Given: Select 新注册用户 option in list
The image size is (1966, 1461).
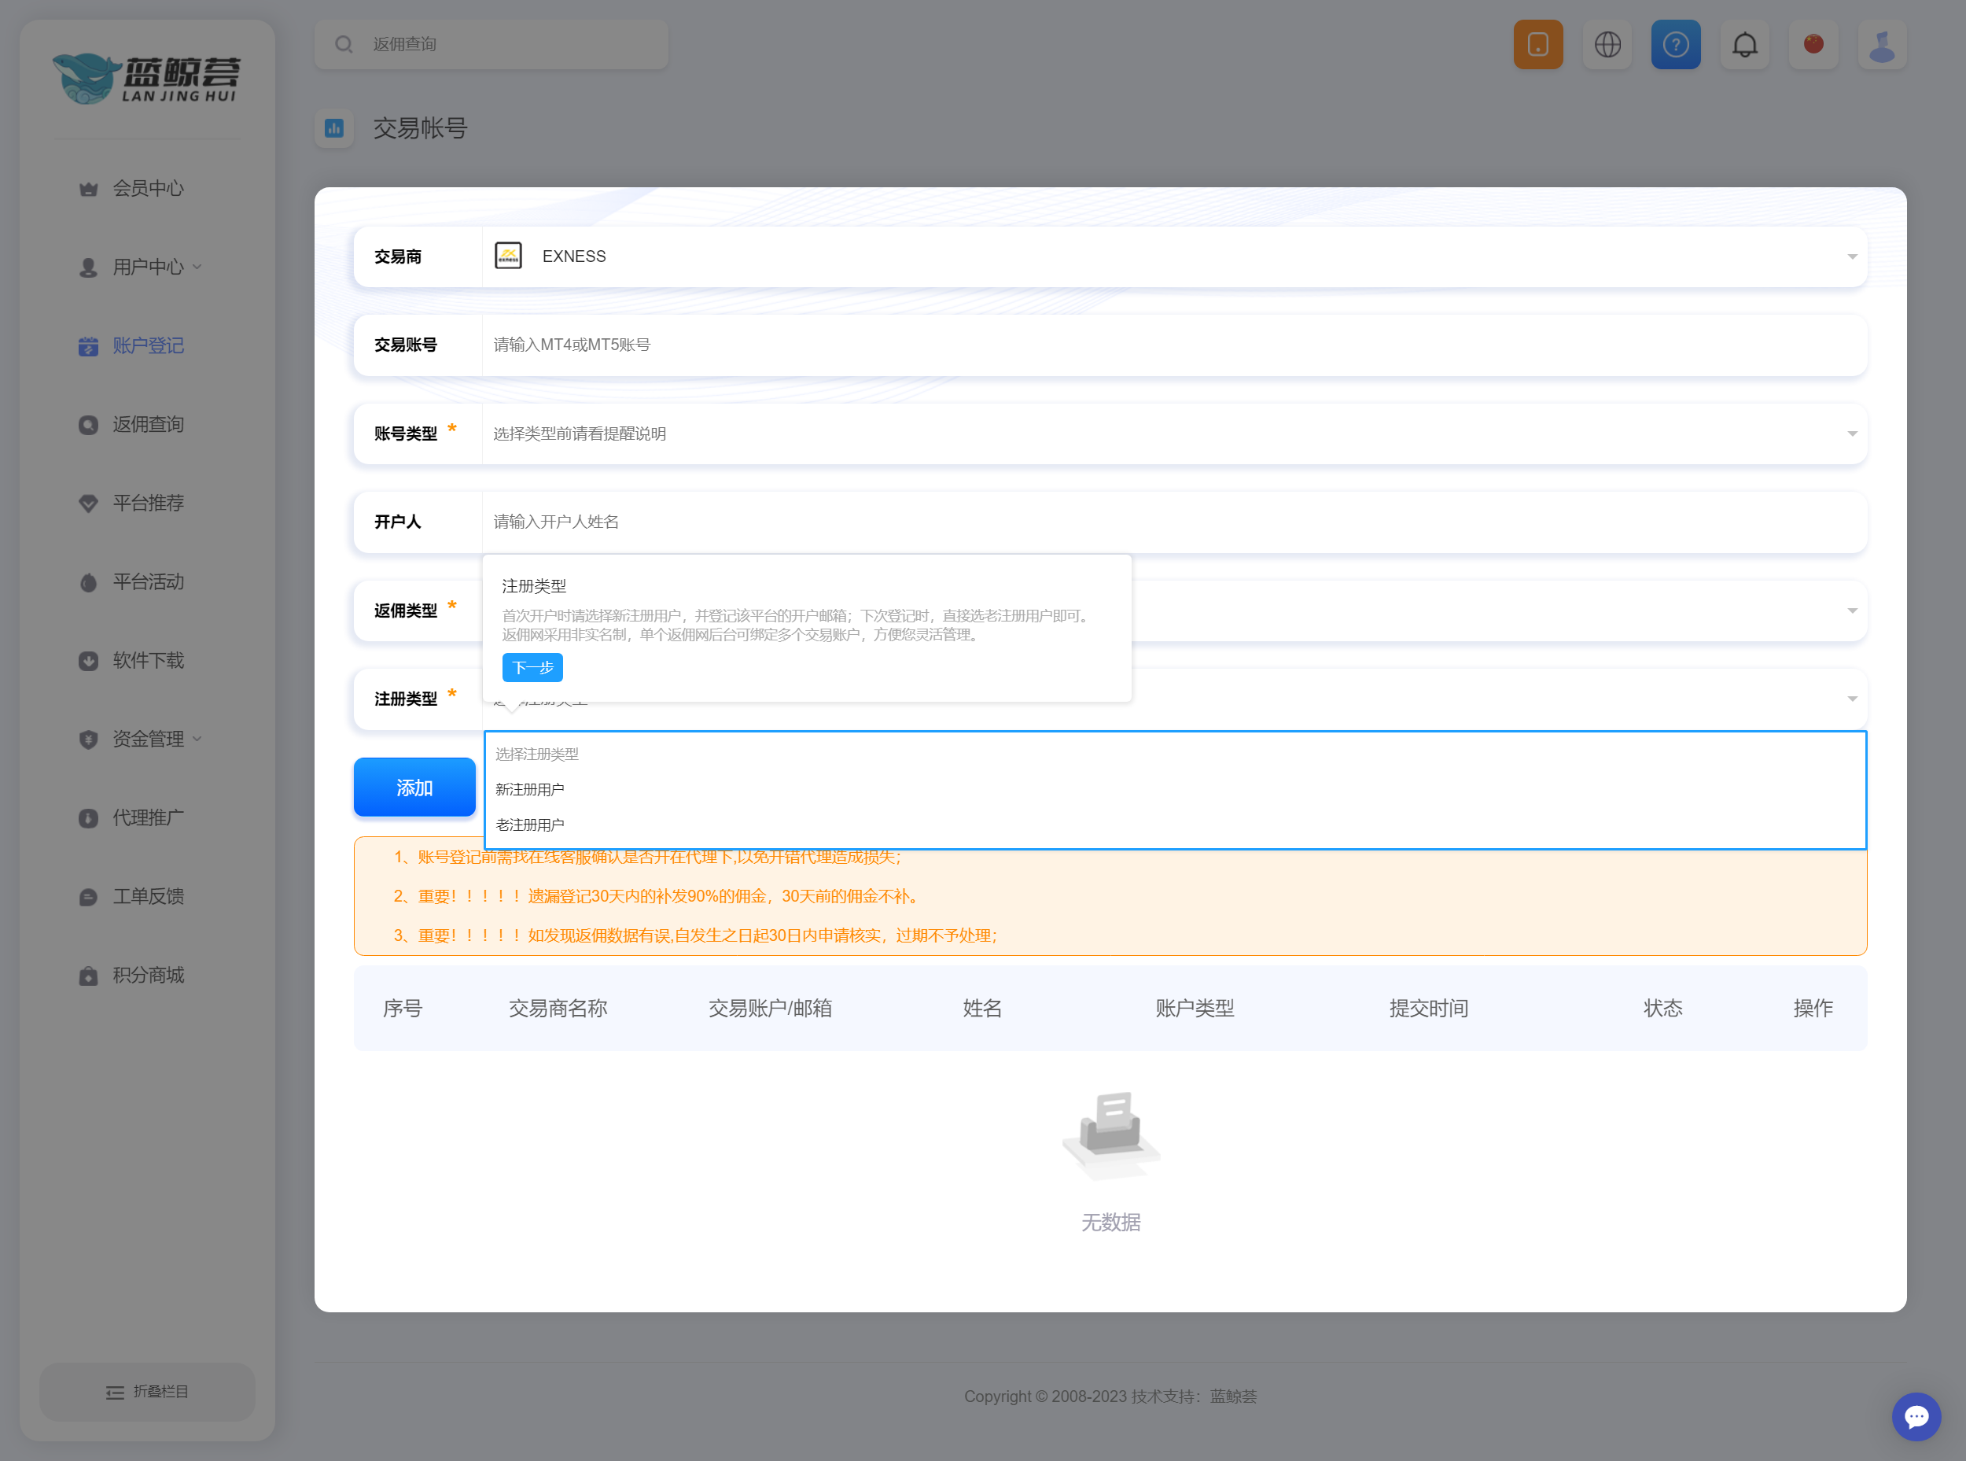Looking at the screenshot, I should pyautogui.click(x=530, y=790).
